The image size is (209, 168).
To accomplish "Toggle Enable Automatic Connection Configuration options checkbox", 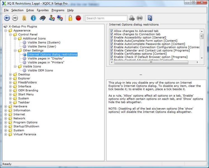I will (x=112, y=47).
